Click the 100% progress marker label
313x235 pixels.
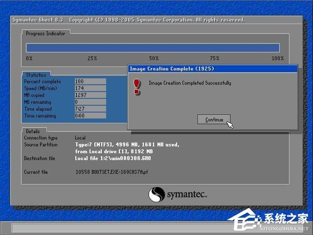point(278,58)
